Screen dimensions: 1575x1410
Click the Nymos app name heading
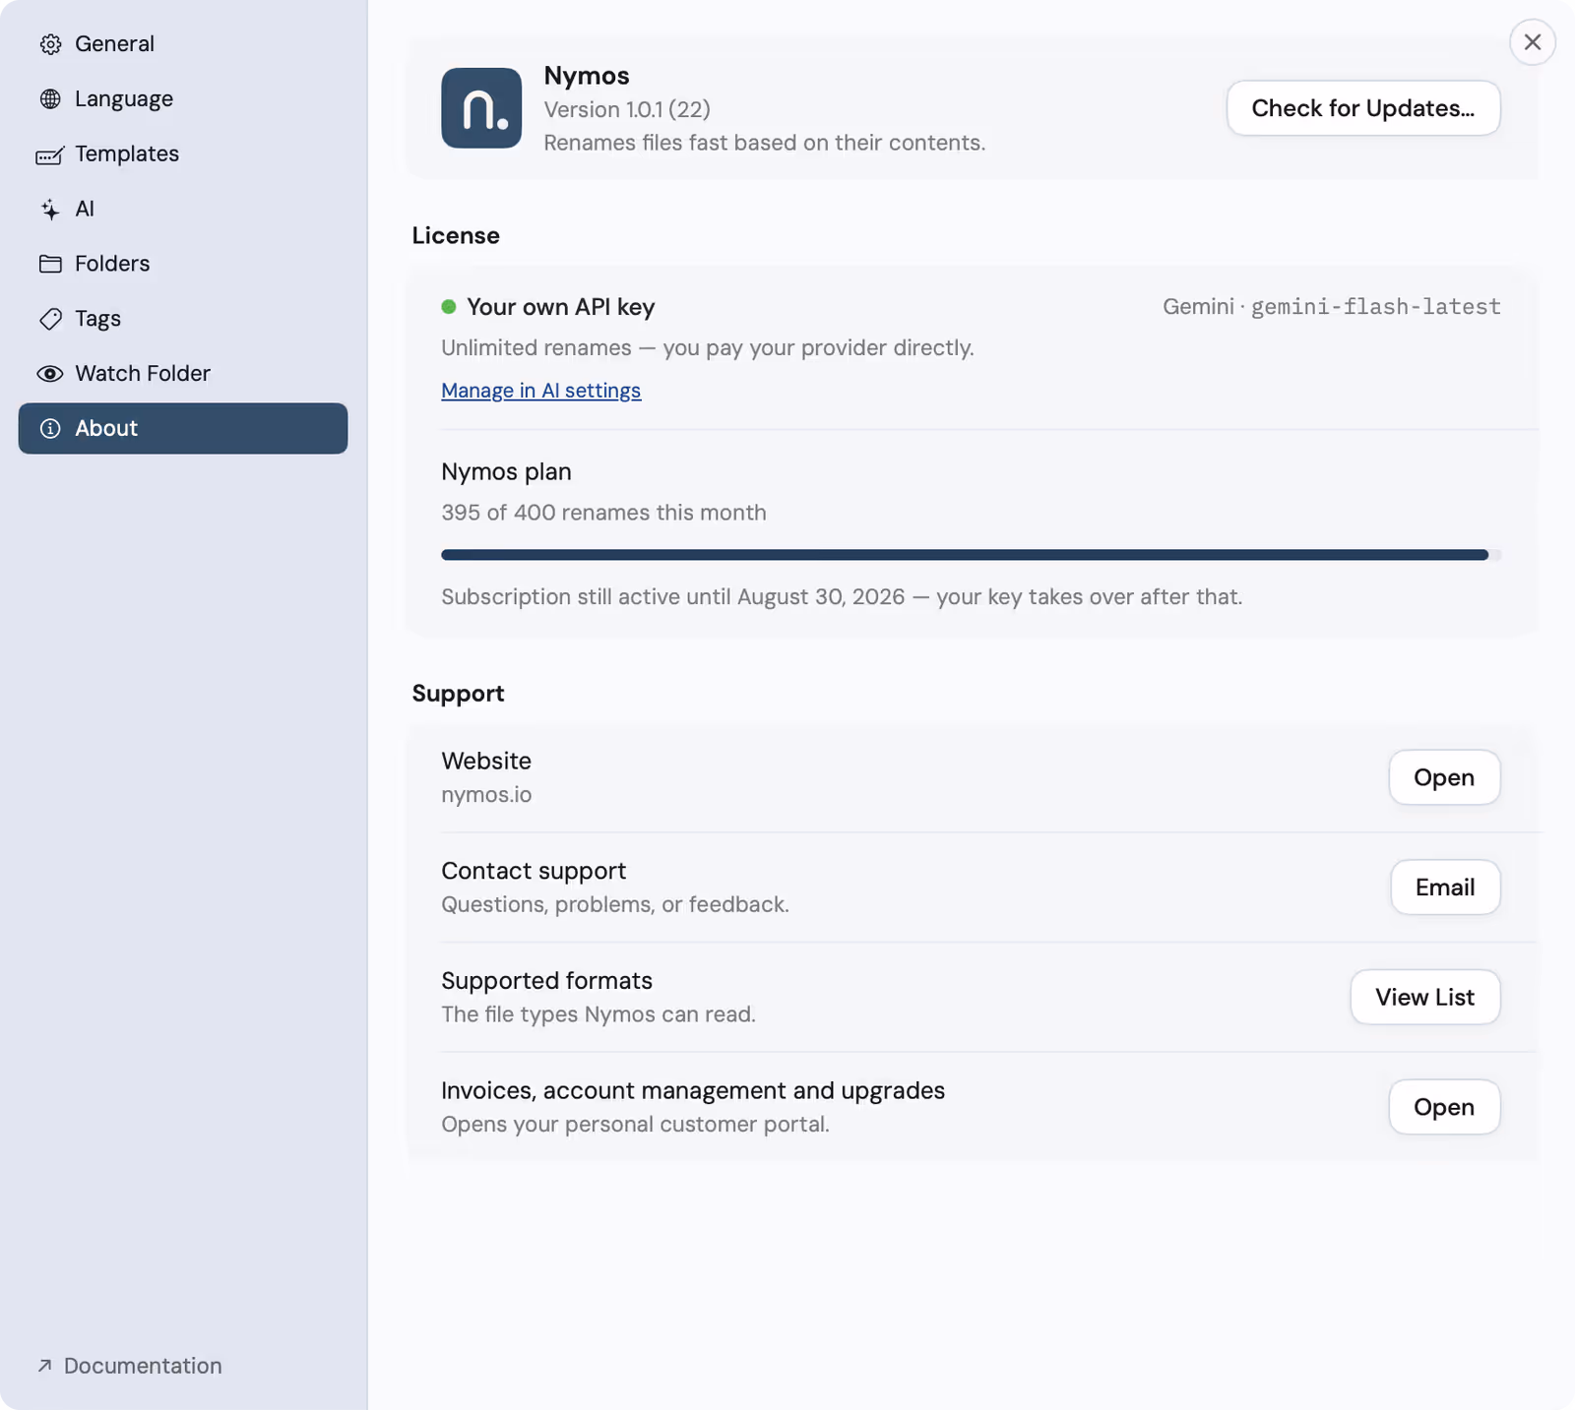point(587,76)
